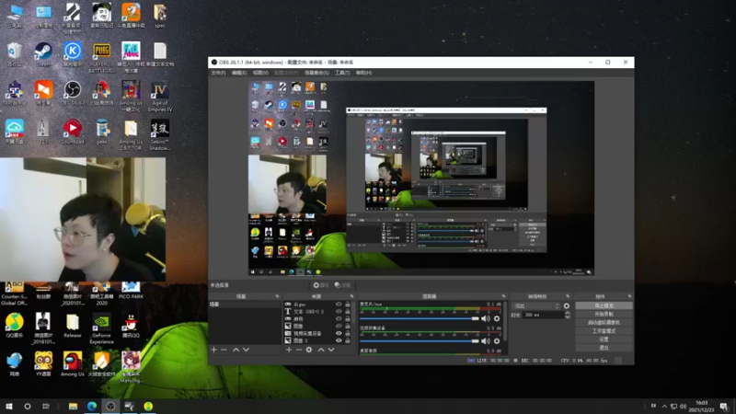
Task: Open the Release folder on the desktop
Action: 73,326
